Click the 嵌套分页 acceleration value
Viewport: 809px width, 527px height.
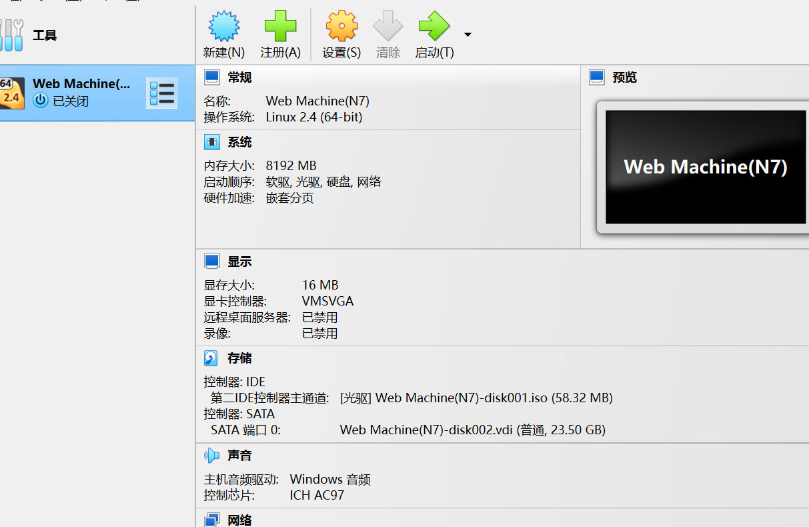click(x=290, y=198)
